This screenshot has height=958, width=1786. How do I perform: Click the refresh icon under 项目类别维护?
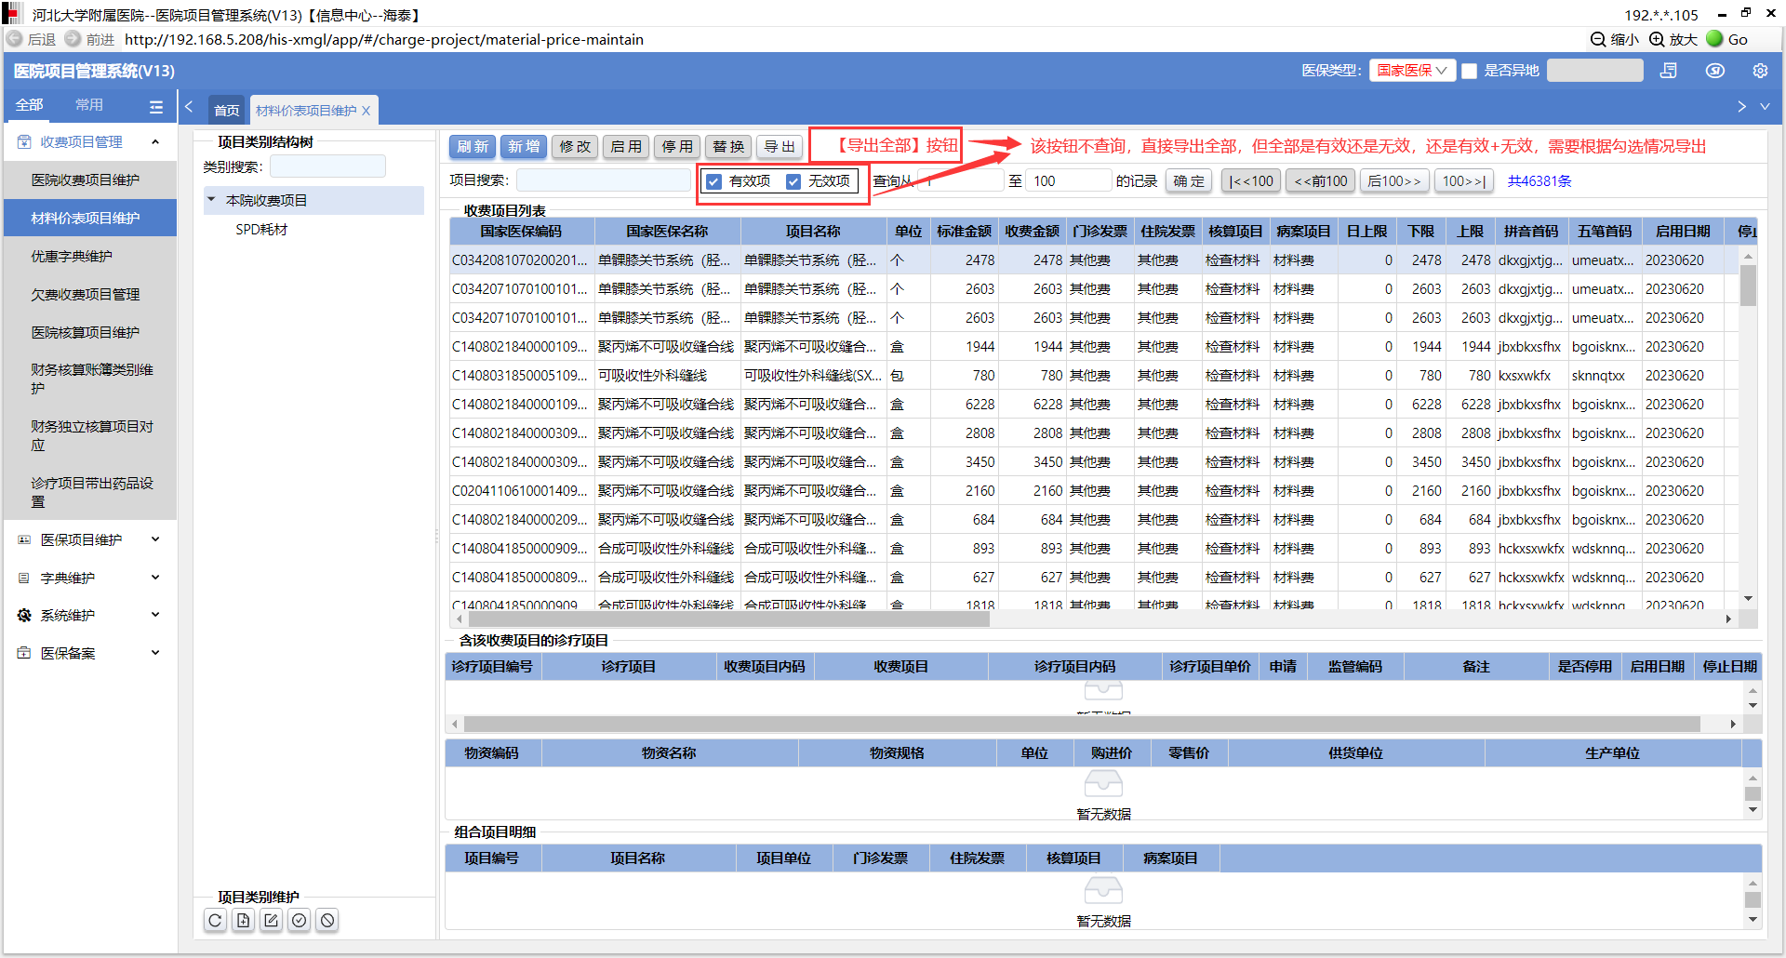click(215, 921)
